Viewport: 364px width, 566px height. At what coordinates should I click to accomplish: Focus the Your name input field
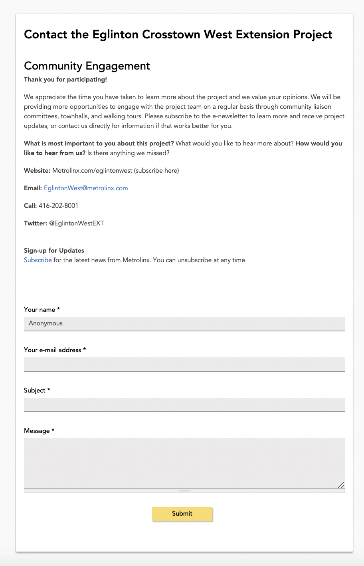(184, 324)
